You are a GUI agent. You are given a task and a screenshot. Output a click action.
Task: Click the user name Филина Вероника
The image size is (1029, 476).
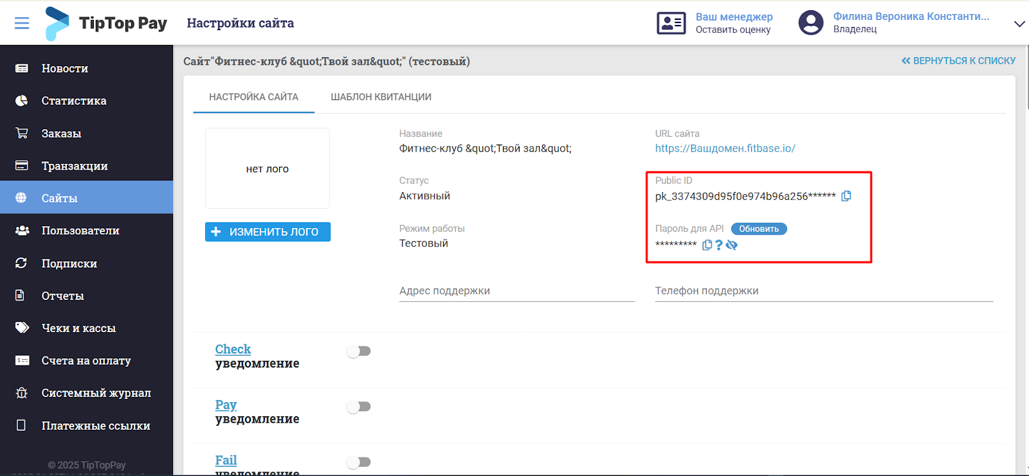click(x=911, y=16)
